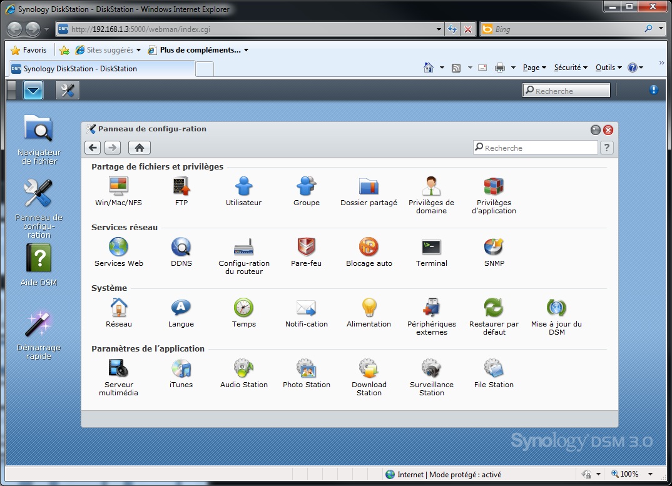Open Aide DSM desktop icon
Viewport: 672px width, 486px height.
pos(39,265)
